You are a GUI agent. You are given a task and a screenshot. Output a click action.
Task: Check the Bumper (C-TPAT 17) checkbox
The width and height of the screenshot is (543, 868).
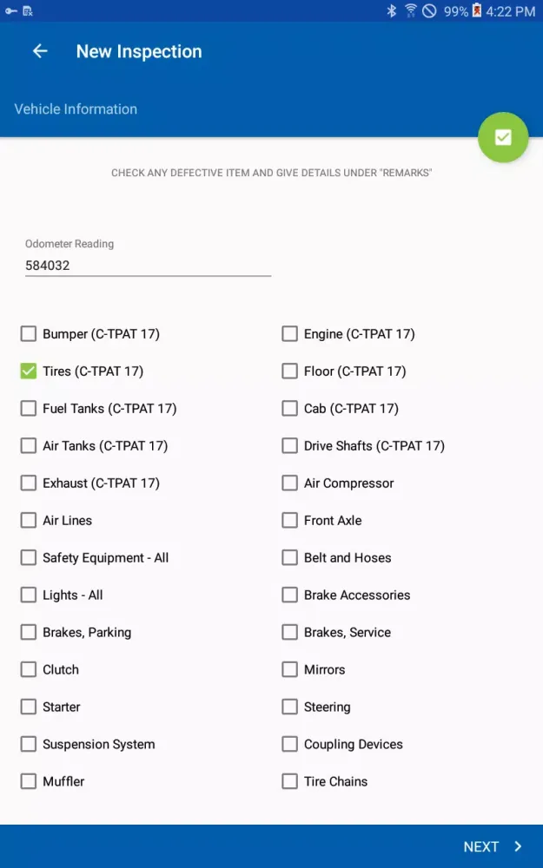point(28,333)
